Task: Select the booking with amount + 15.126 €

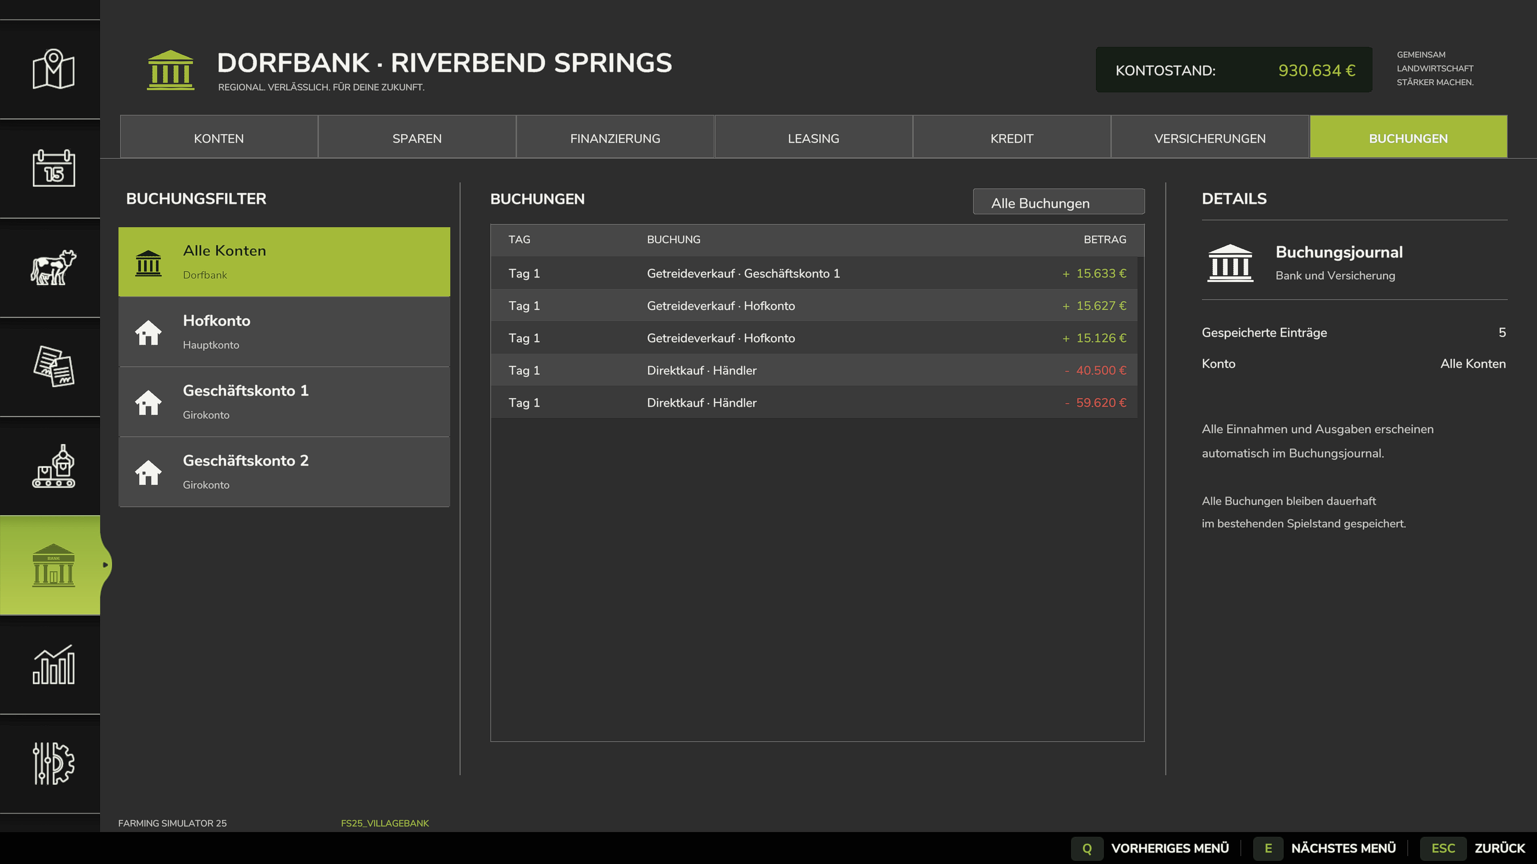Action: (814, 338)
